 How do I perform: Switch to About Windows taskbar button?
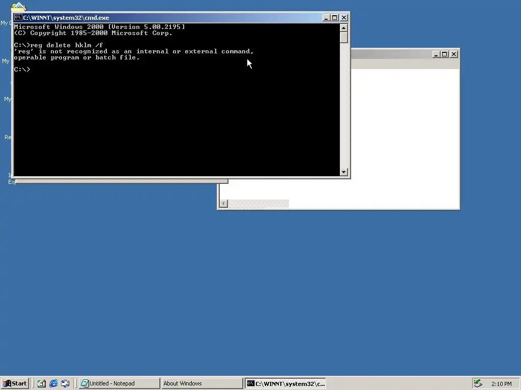(202, 383)
